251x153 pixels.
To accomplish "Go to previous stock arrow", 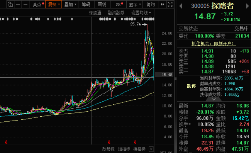I will pyautogui.click(x=181, y=6).
